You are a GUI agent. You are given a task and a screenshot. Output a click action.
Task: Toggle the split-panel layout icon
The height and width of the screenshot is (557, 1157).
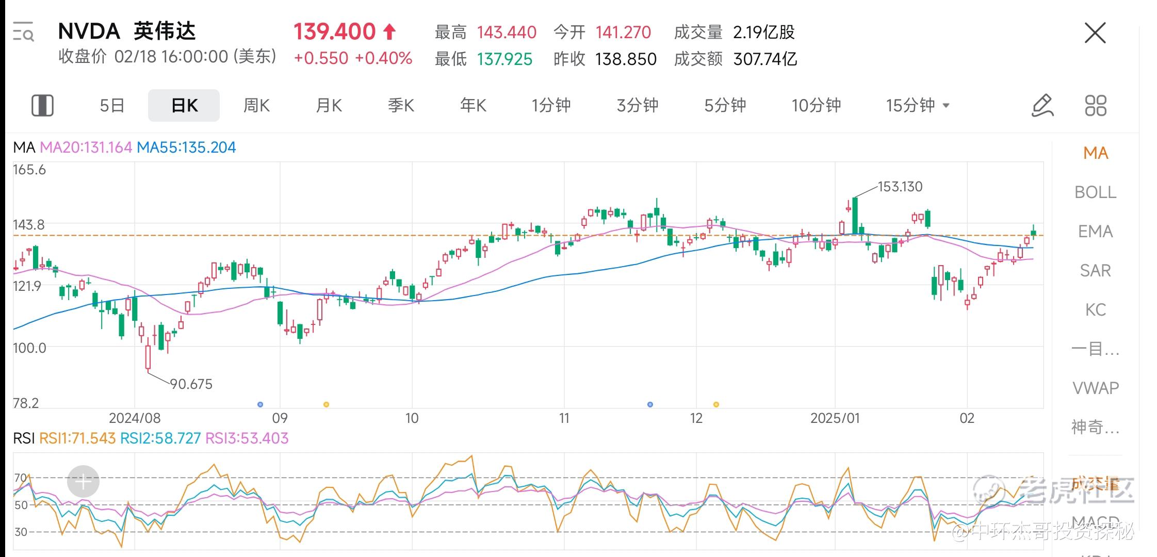pos(42,105)
